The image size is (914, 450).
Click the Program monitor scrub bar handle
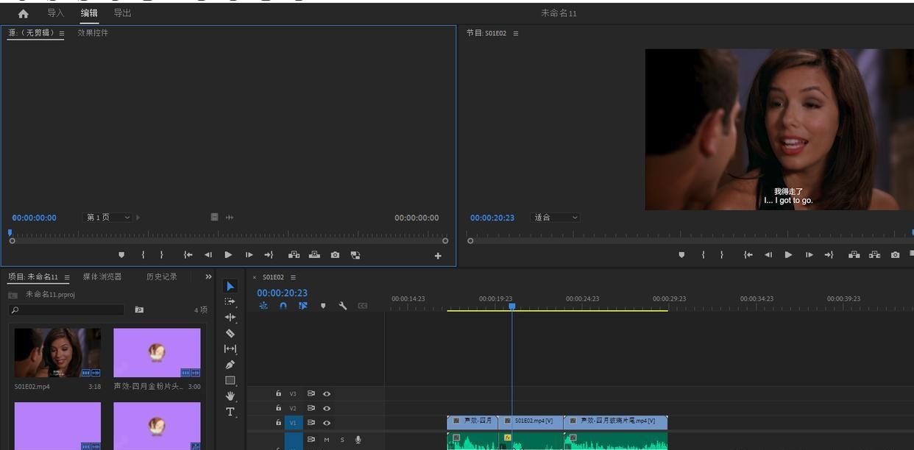coord(470,240)
